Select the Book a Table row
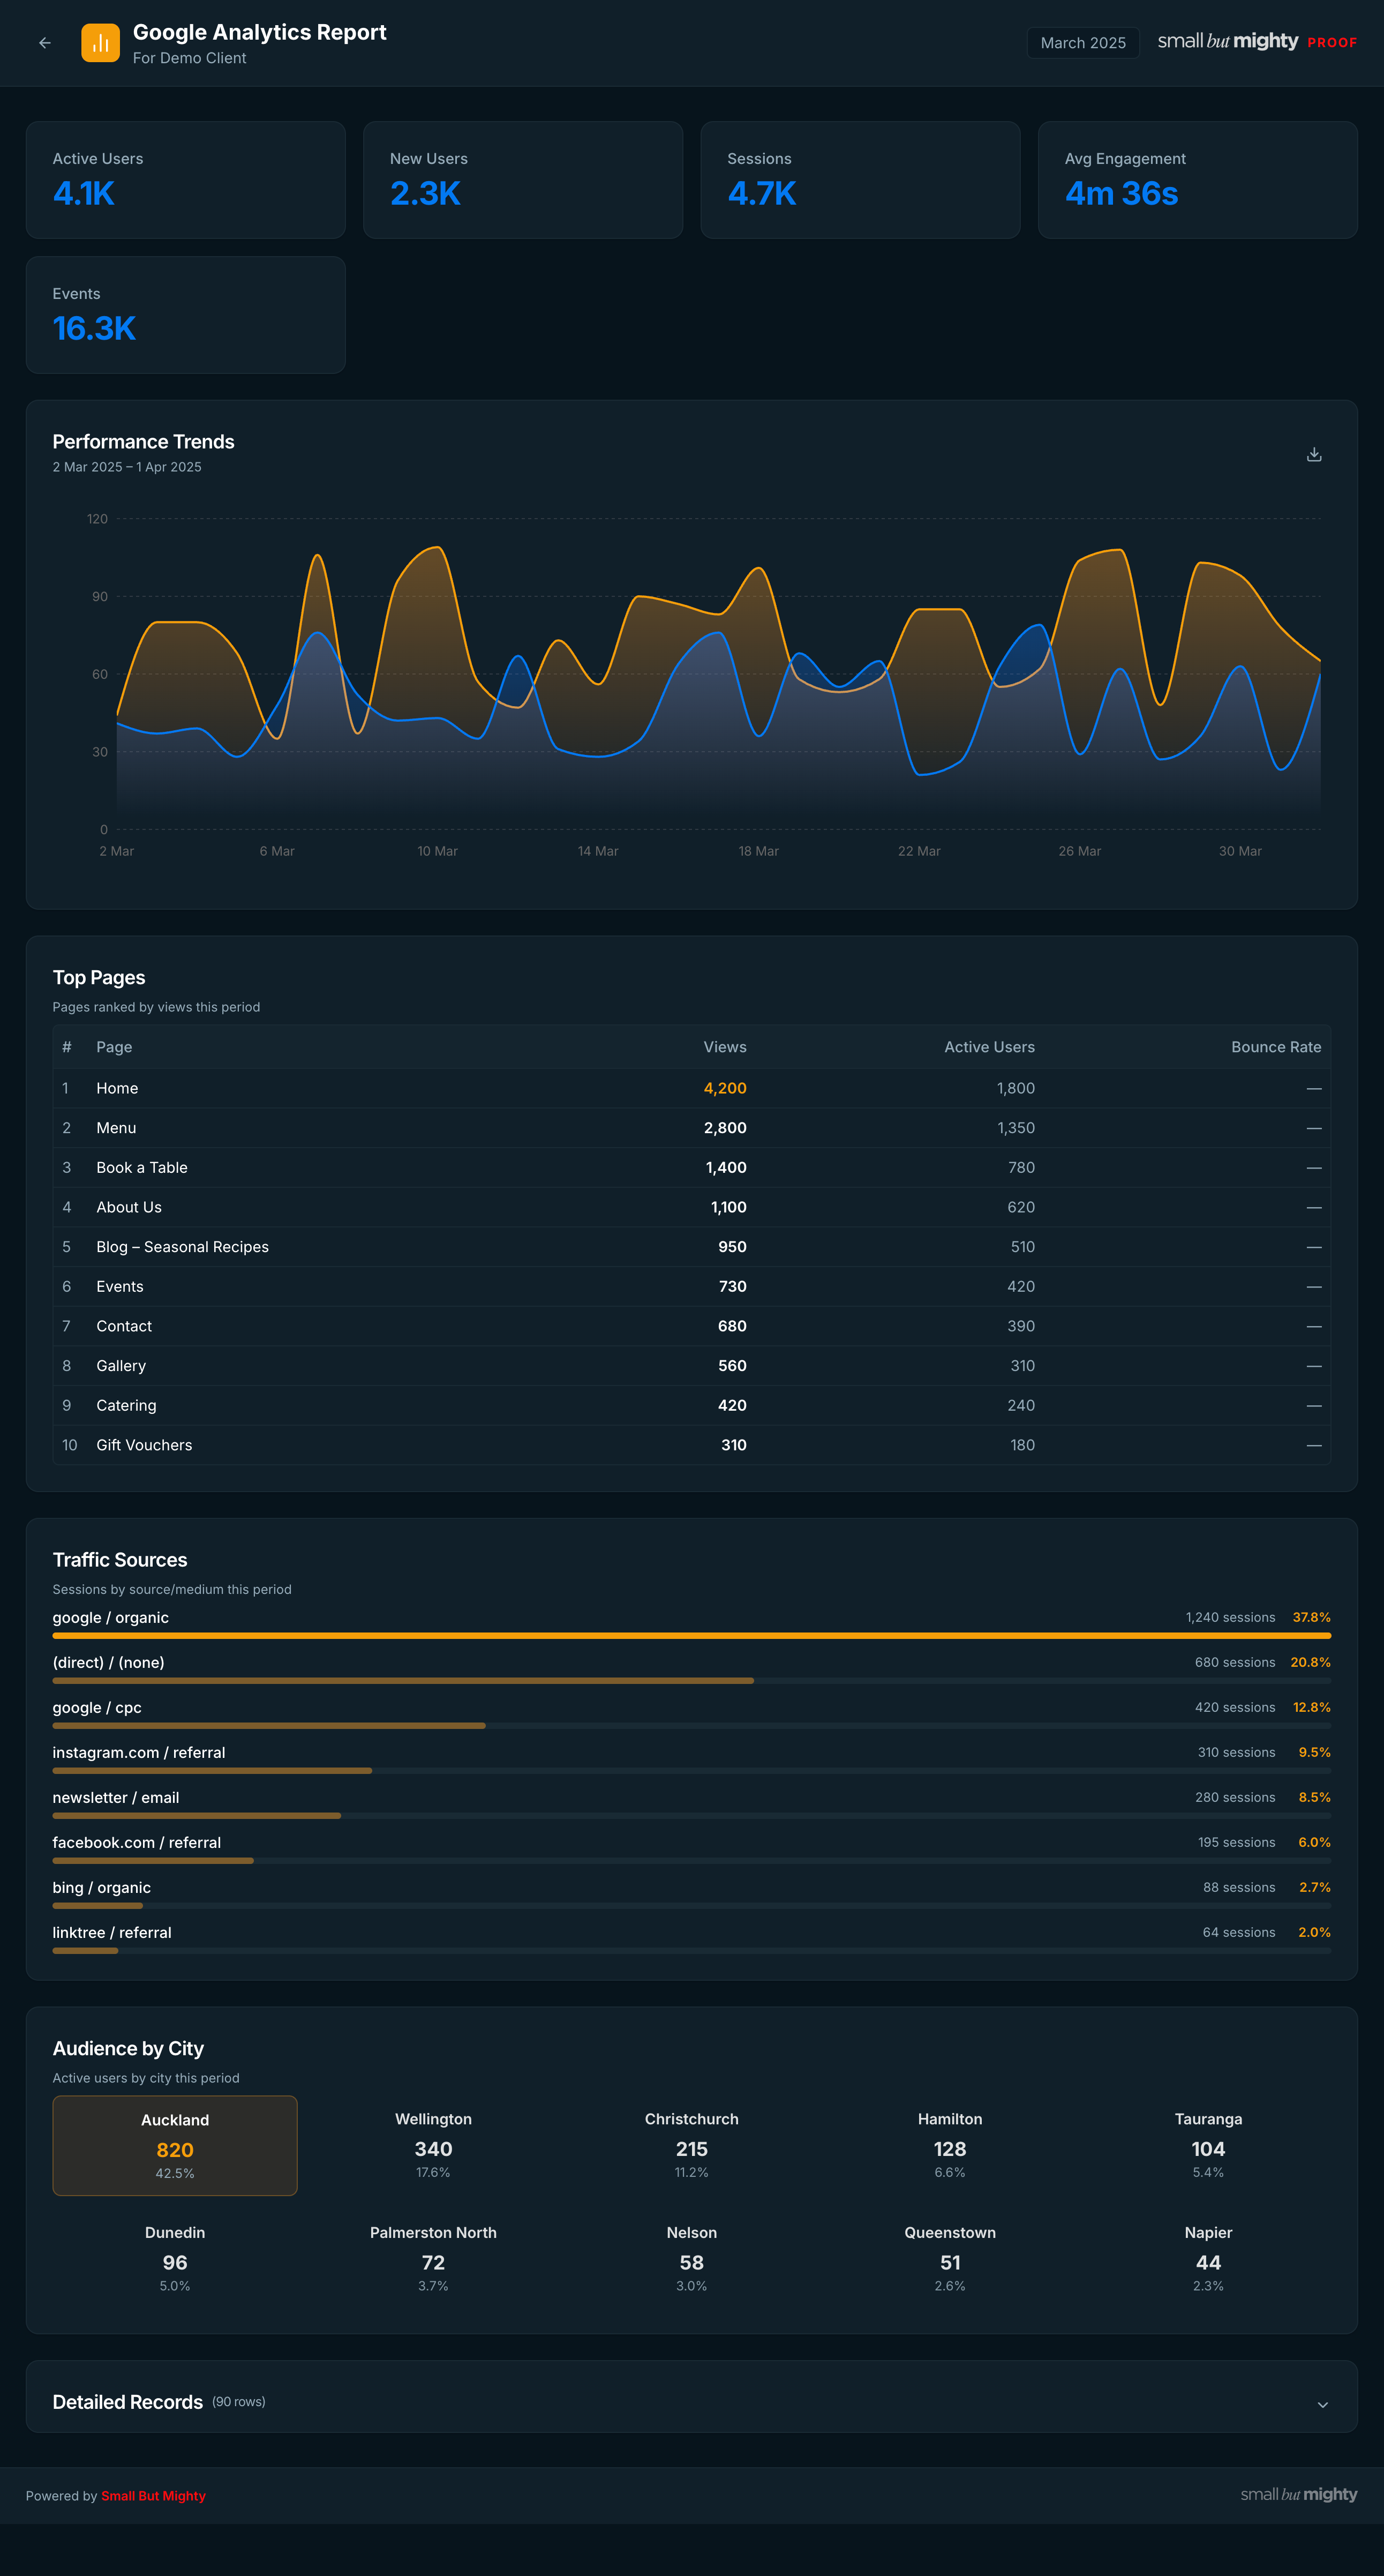Viewport: 1384px width, 2576px height. click(x=692, y=1168)
